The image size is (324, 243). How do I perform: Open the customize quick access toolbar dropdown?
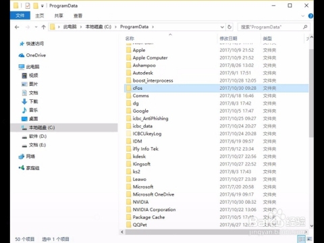(42, 6)
